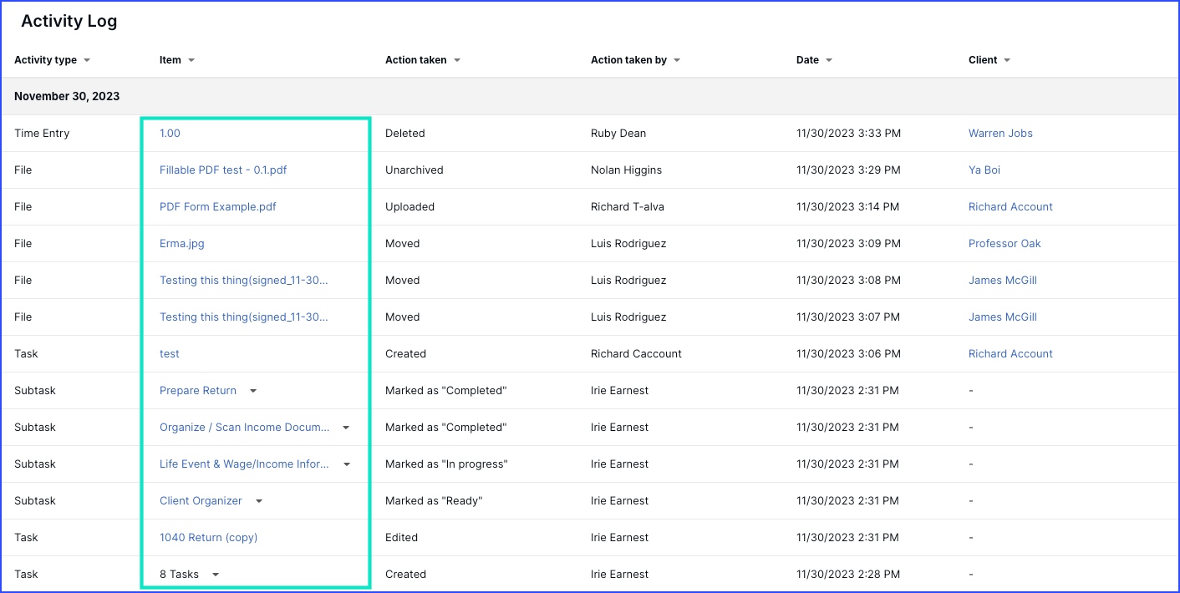The image size is (1180, 593).
Task: Expand the 8 Tasks dropdown arrow
Action: [x=216, y=575]
